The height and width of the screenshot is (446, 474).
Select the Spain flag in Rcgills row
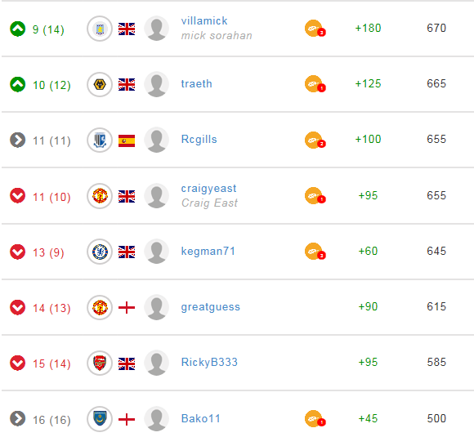pos(127,140)
